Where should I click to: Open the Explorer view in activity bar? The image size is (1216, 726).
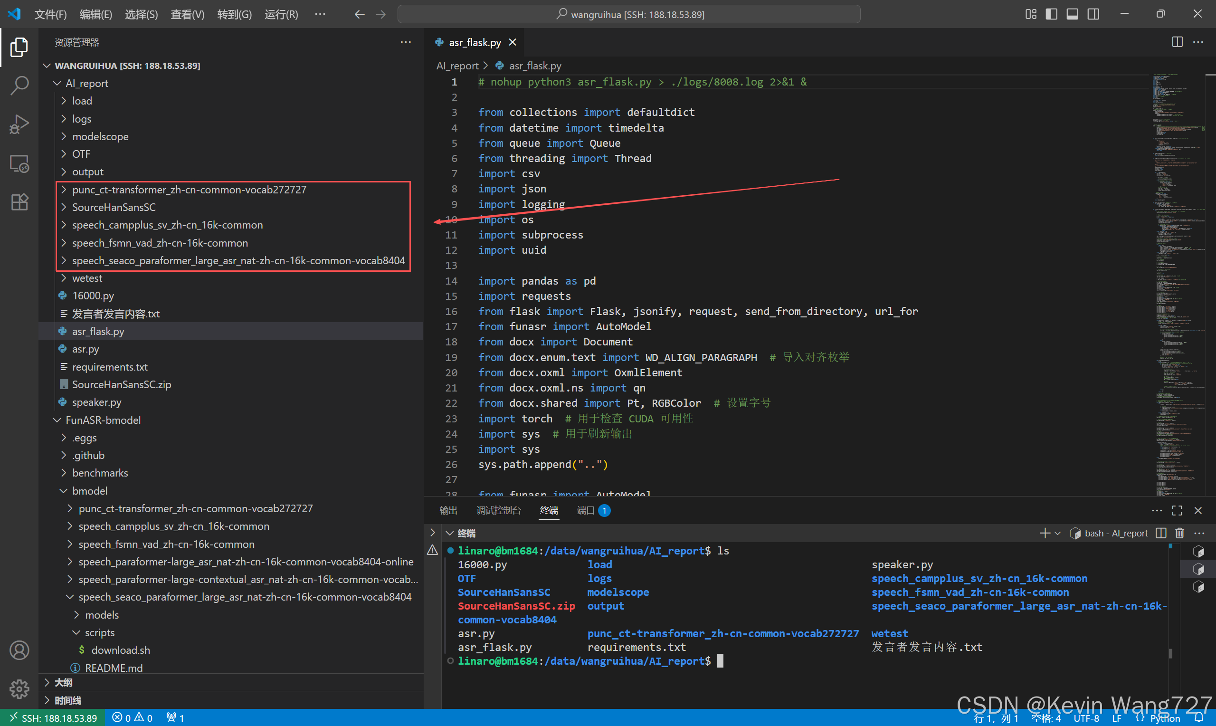point(19,47)
